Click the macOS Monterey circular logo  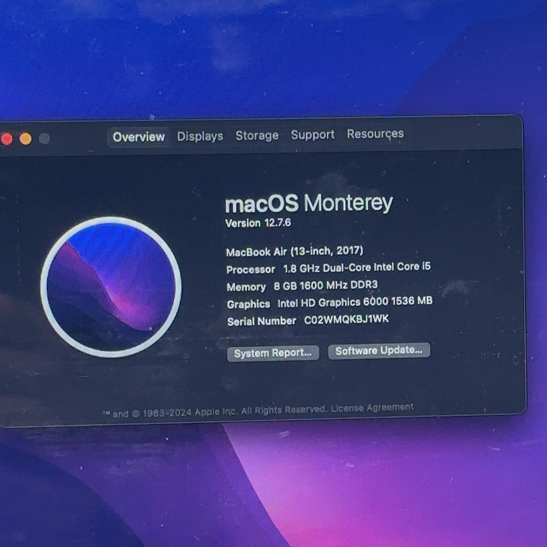(x=111, y=287)
